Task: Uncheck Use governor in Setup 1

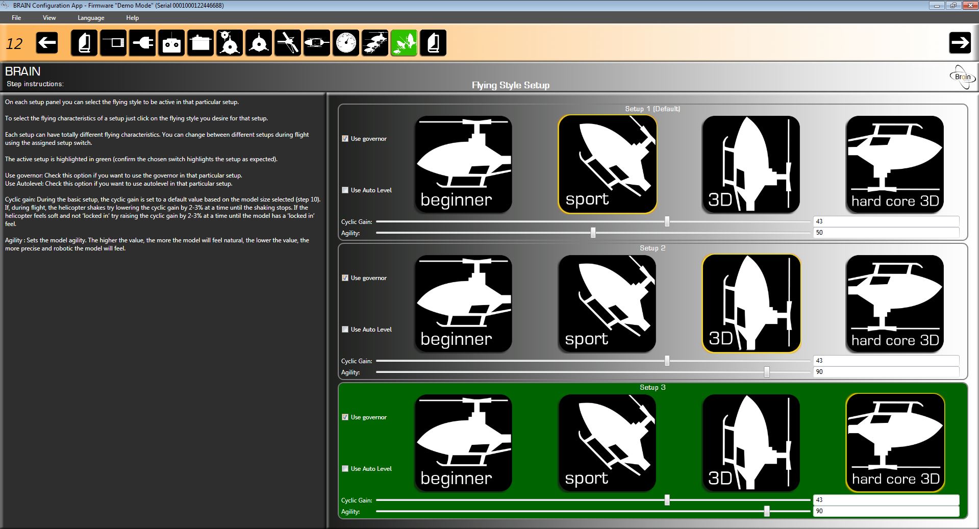Action: (x=345, y=139)
